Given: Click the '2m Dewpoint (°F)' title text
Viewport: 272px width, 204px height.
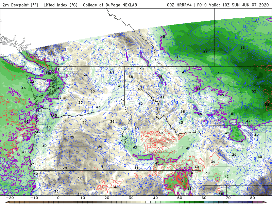Looking at the screenshot, I should pyautogui.click(x=20, y=5).
